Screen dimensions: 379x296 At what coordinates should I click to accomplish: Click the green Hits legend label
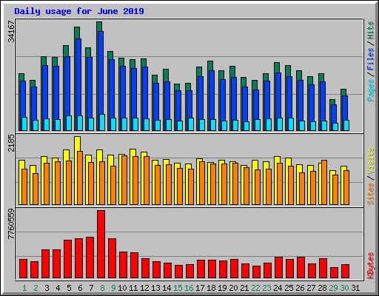point(371,30)
